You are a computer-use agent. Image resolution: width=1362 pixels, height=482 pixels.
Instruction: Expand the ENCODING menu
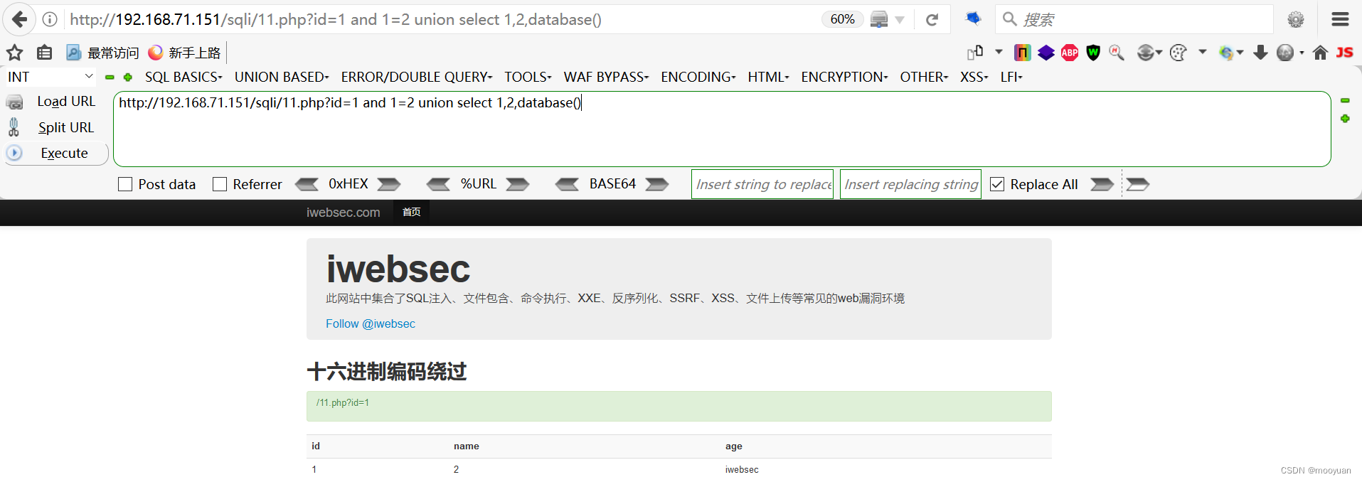tap(698, 77)
